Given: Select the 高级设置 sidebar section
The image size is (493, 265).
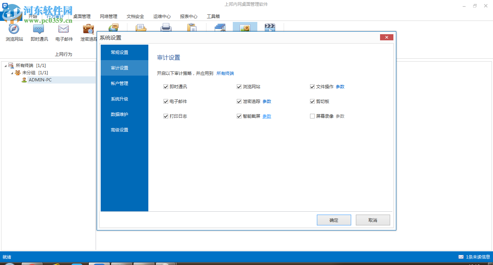Looking at the screenshot, I should [x=119, y=130].
